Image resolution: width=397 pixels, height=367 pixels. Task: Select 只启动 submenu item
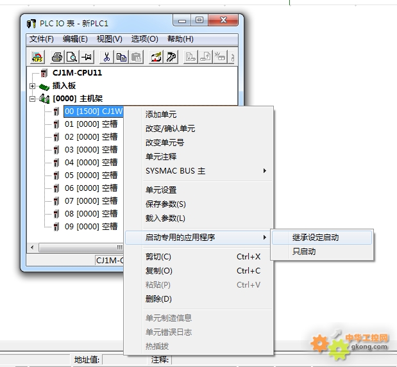tap(322, 252)
